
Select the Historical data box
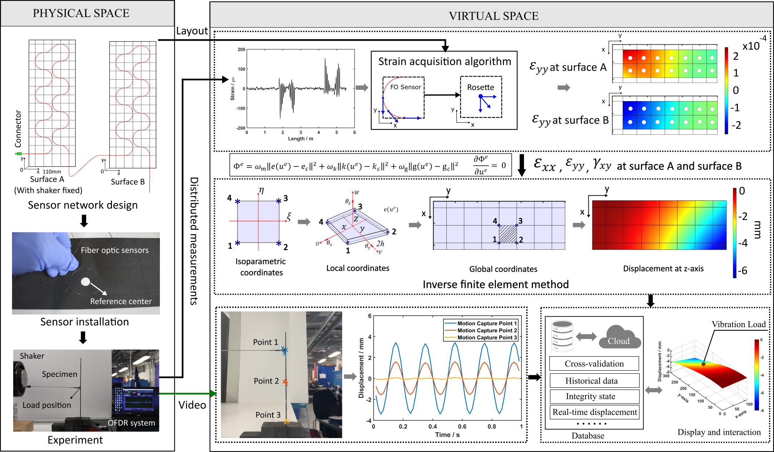594,381
